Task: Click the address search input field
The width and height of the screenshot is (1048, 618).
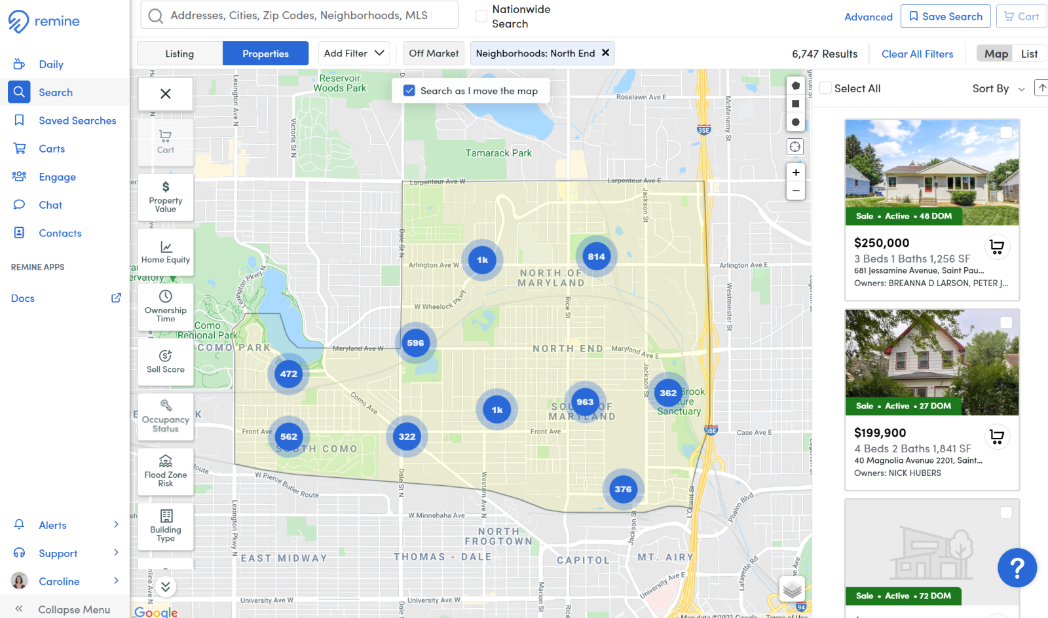Action: 299,15
